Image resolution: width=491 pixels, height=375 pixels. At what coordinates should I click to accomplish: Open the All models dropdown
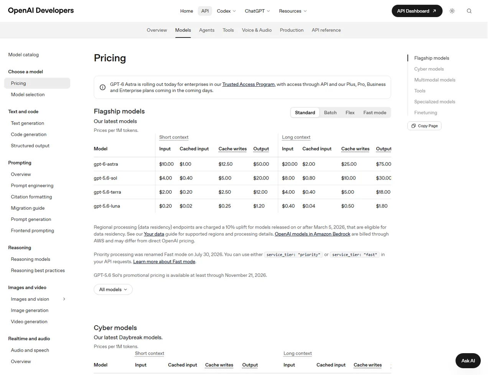pyautogui.click(x=113, y=289)
